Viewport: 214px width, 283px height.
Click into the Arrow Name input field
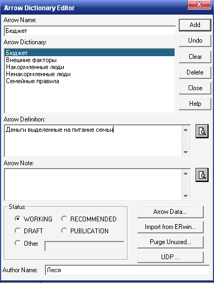90,31
